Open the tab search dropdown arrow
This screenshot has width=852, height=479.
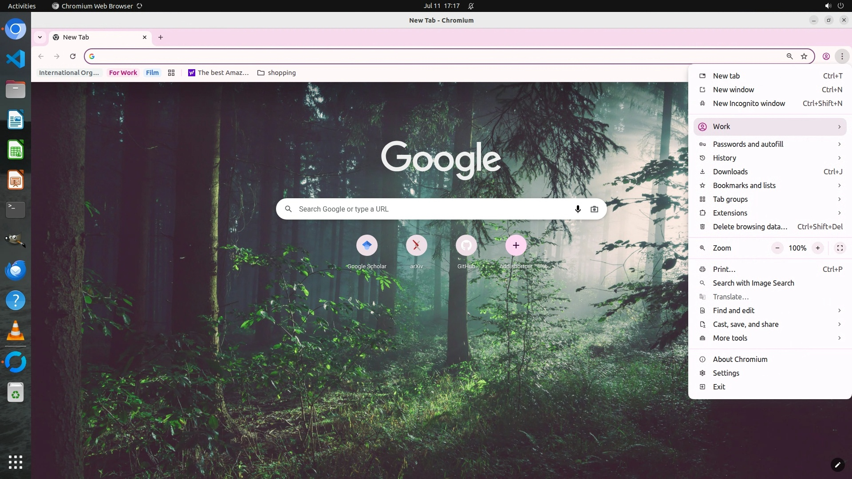40,37
